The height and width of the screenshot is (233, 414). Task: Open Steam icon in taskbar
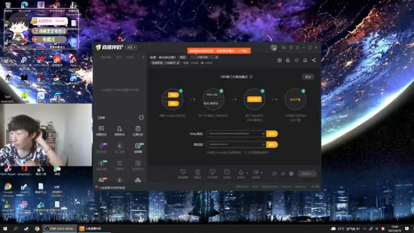26,229
